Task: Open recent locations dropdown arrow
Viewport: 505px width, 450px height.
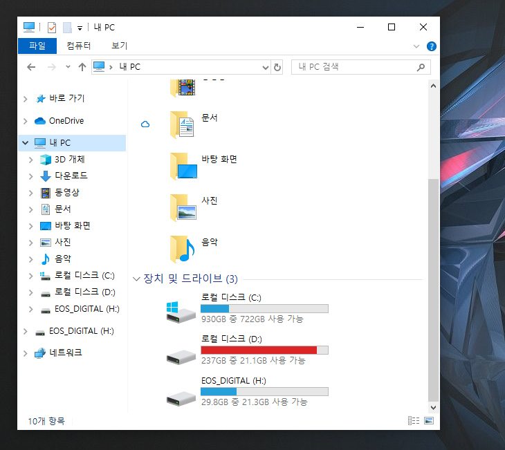Action: click(x=68, y=67)
